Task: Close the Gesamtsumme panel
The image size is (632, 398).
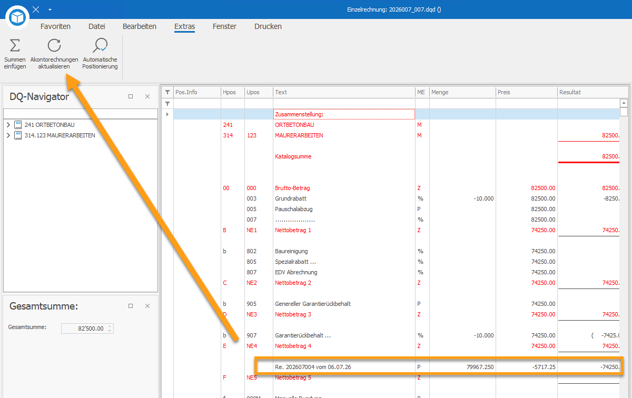Action: click(x=147, y=306)
